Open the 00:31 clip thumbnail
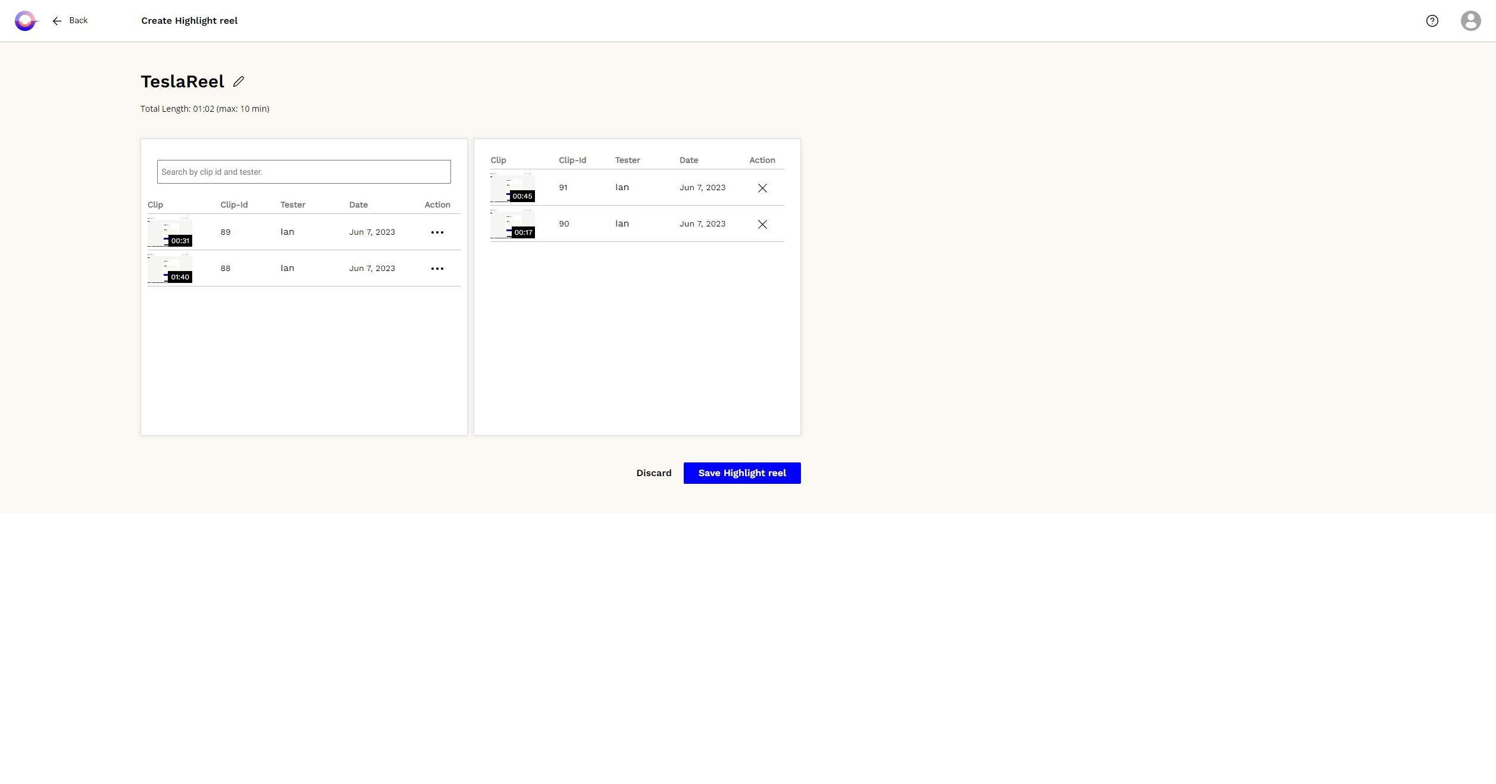 170,232
